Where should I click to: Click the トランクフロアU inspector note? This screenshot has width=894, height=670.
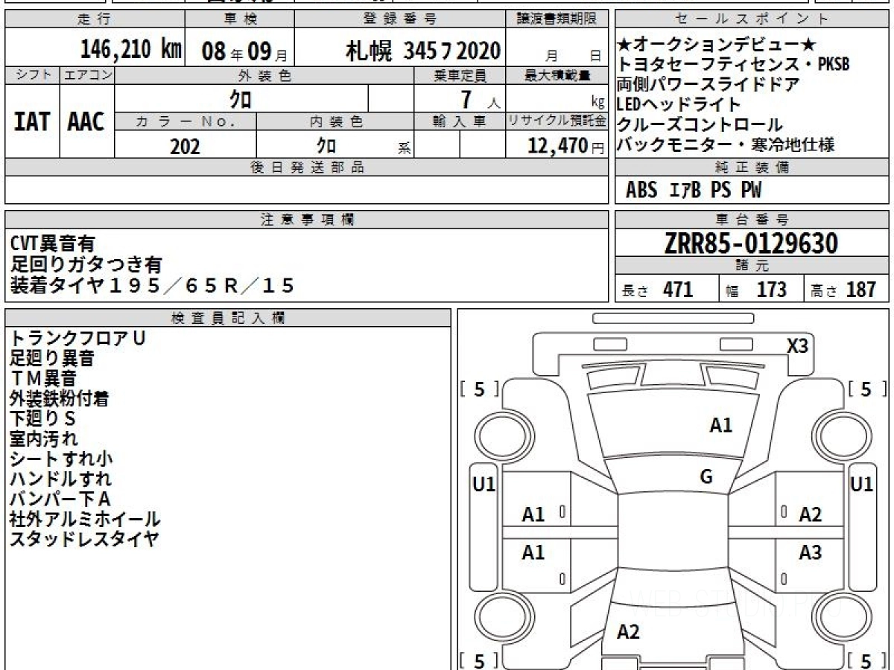coord(77,338)
